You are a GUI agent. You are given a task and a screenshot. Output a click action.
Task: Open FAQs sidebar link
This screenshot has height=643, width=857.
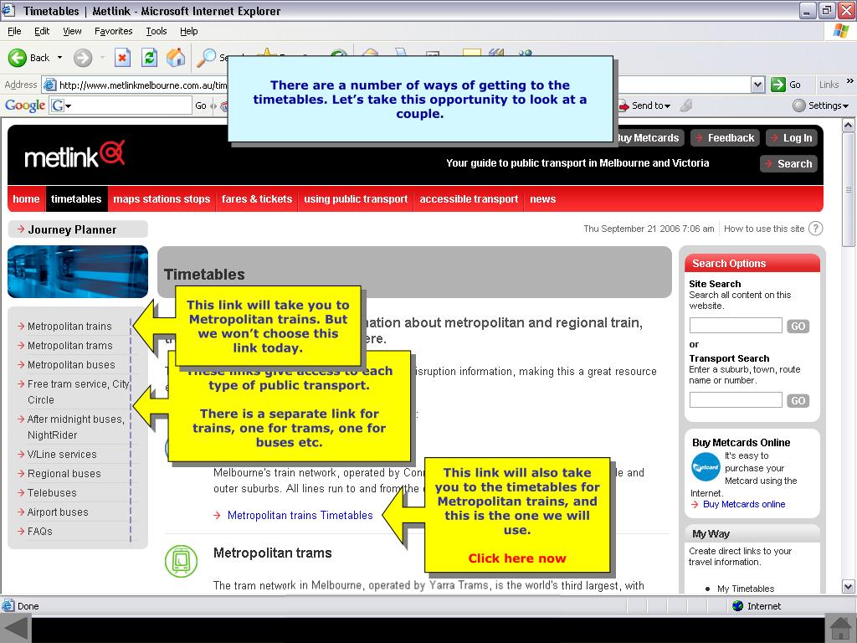[40, 531]
